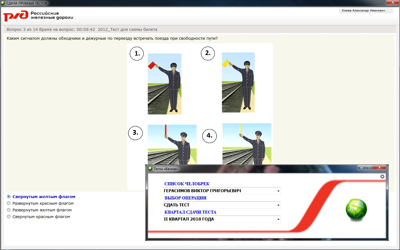Open the II КВАРТАЛ 2018 ГОДА dropdown
The height and width of the screenshot is (250, 400).
[222, 219]
